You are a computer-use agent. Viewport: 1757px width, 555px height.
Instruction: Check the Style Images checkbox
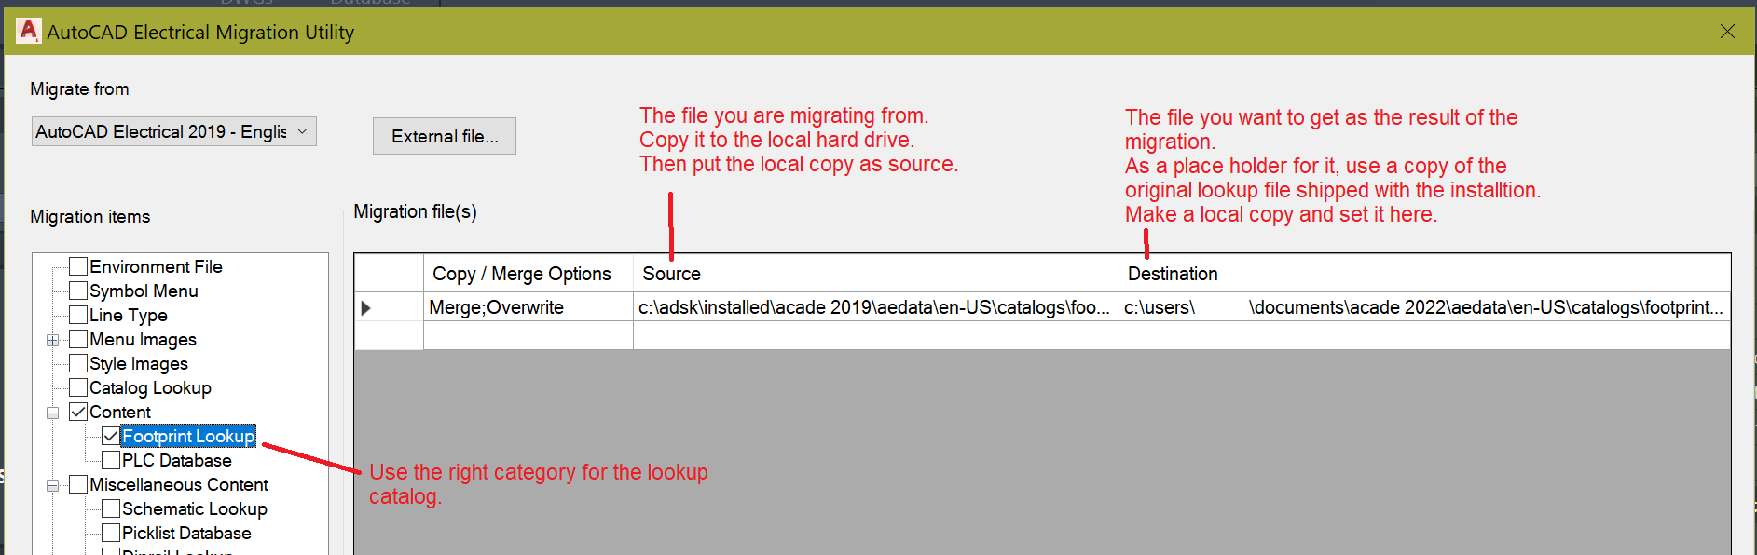(78, 363)
